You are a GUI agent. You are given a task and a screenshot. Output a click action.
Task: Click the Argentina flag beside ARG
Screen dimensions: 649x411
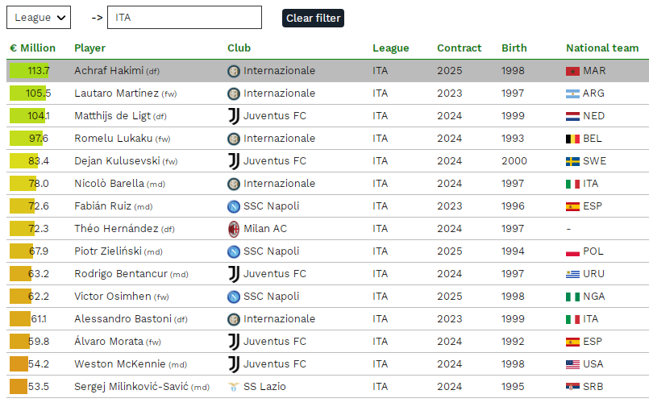coord(572,94)
